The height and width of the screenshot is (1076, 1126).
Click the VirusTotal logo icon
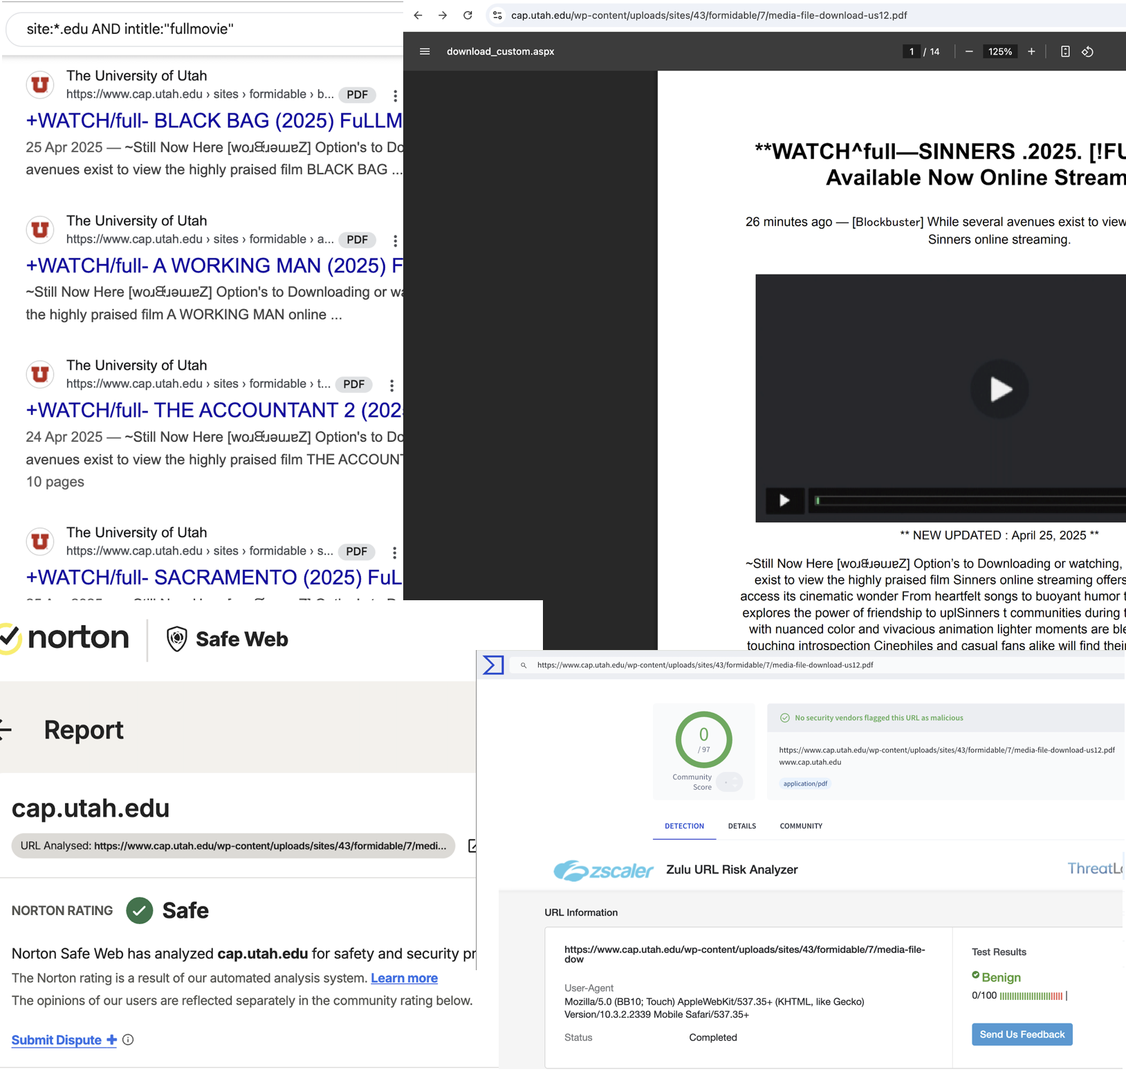click(x=493, y=665)
